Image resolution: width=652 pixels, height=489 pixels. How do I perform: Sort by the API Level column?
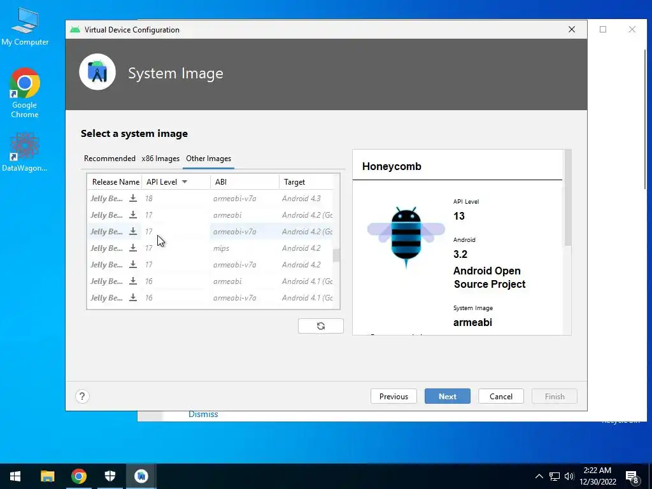tap(176, 181)
